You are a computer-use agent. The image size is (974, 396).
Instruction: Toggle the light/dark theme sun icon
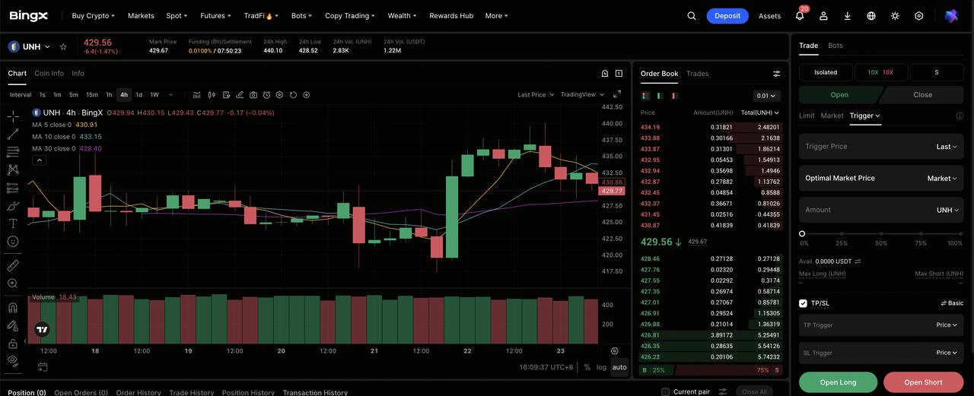895,15
